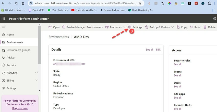Screen dimensions: 217x112
Task: Go to Environment groups in the sidebar
Action: [x=19, y=50]
